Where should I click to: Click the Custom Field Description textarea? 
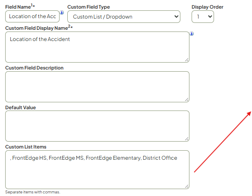coord(97,87)
